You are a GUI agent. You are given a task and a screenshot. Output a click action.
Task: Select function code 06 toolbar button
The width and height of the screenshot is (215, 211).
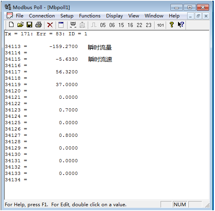click(112, 25)
